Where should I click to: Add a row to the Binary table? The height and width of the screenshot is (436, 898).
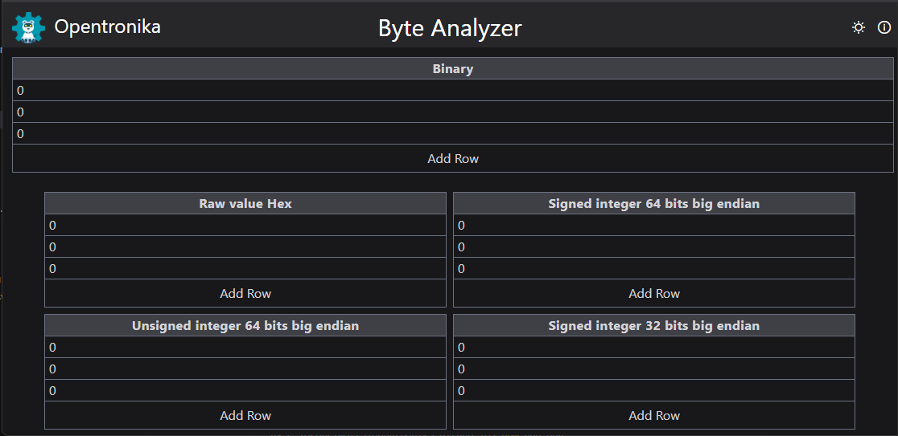click(x=453, y=158)
